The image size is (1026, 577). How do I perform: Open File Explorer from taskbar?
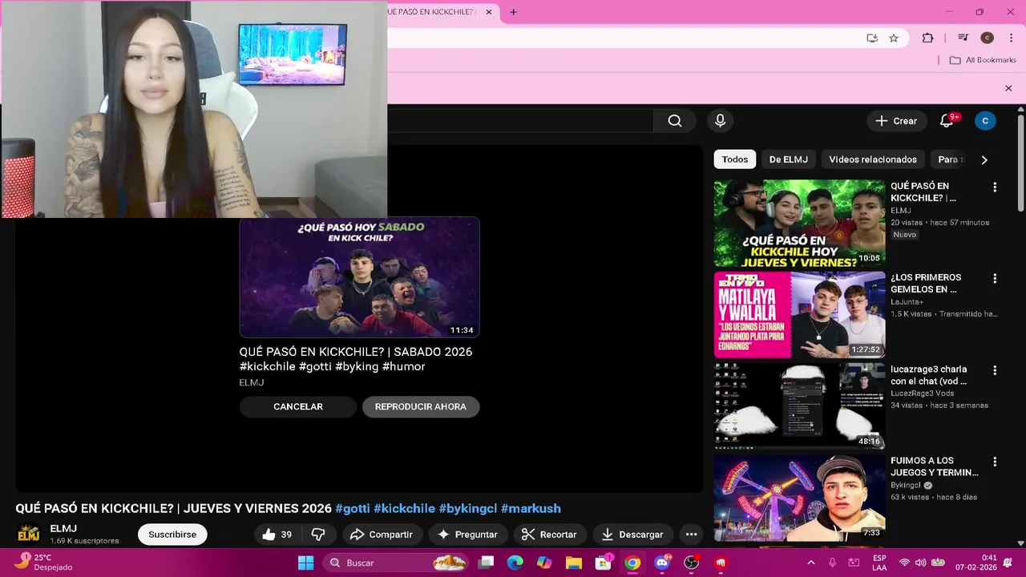point(574,563)
